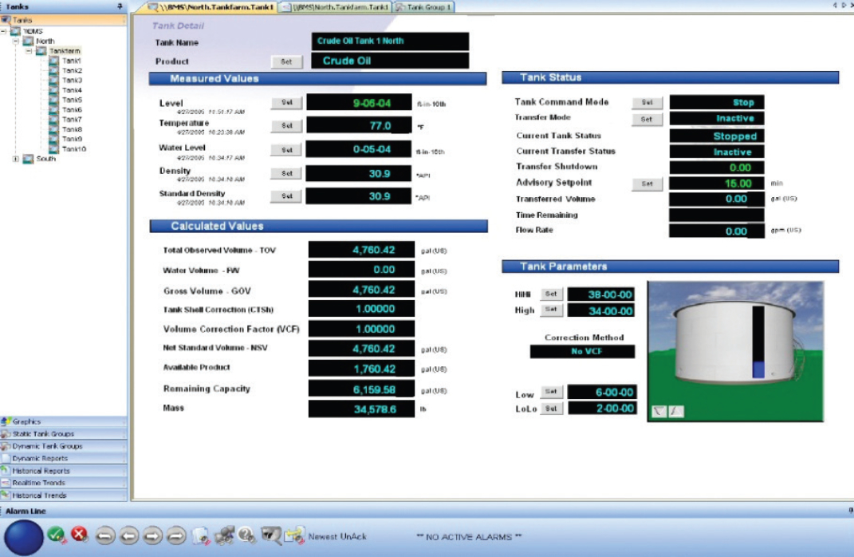Select Tank5 icon in the tree

click(x=53, y=100)
